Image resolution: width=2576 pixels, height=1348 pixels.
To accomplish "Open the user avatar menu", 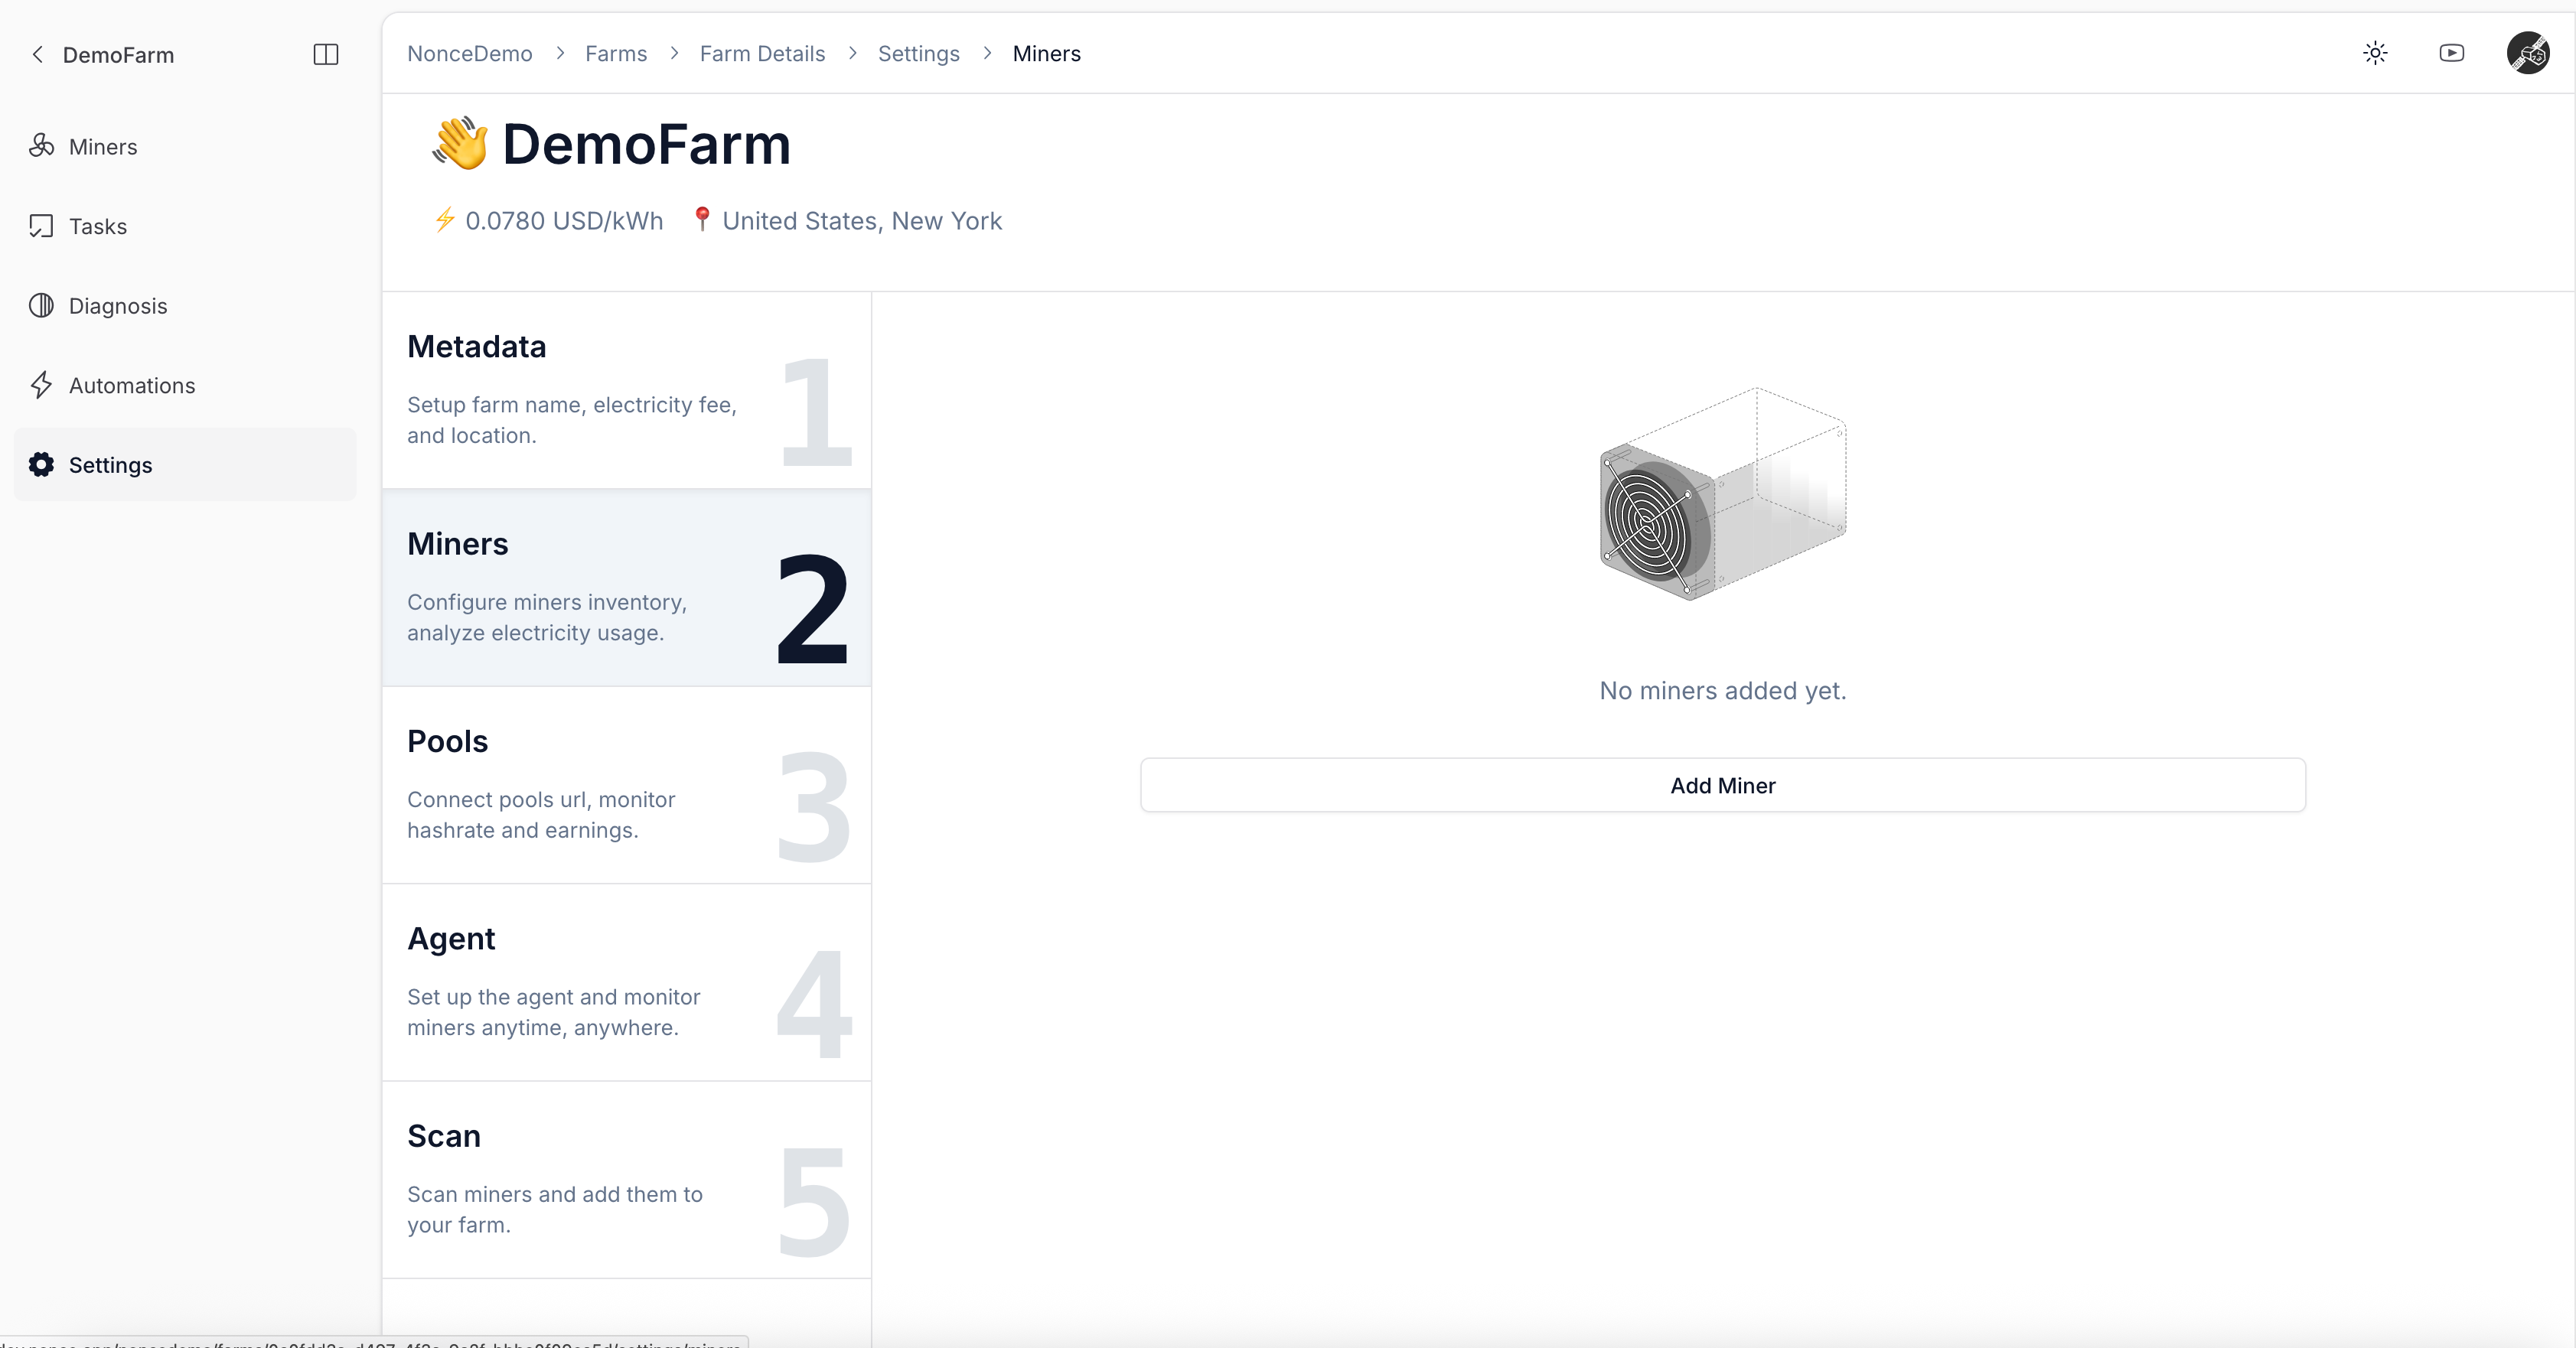I will click(x=2527, y=53).
